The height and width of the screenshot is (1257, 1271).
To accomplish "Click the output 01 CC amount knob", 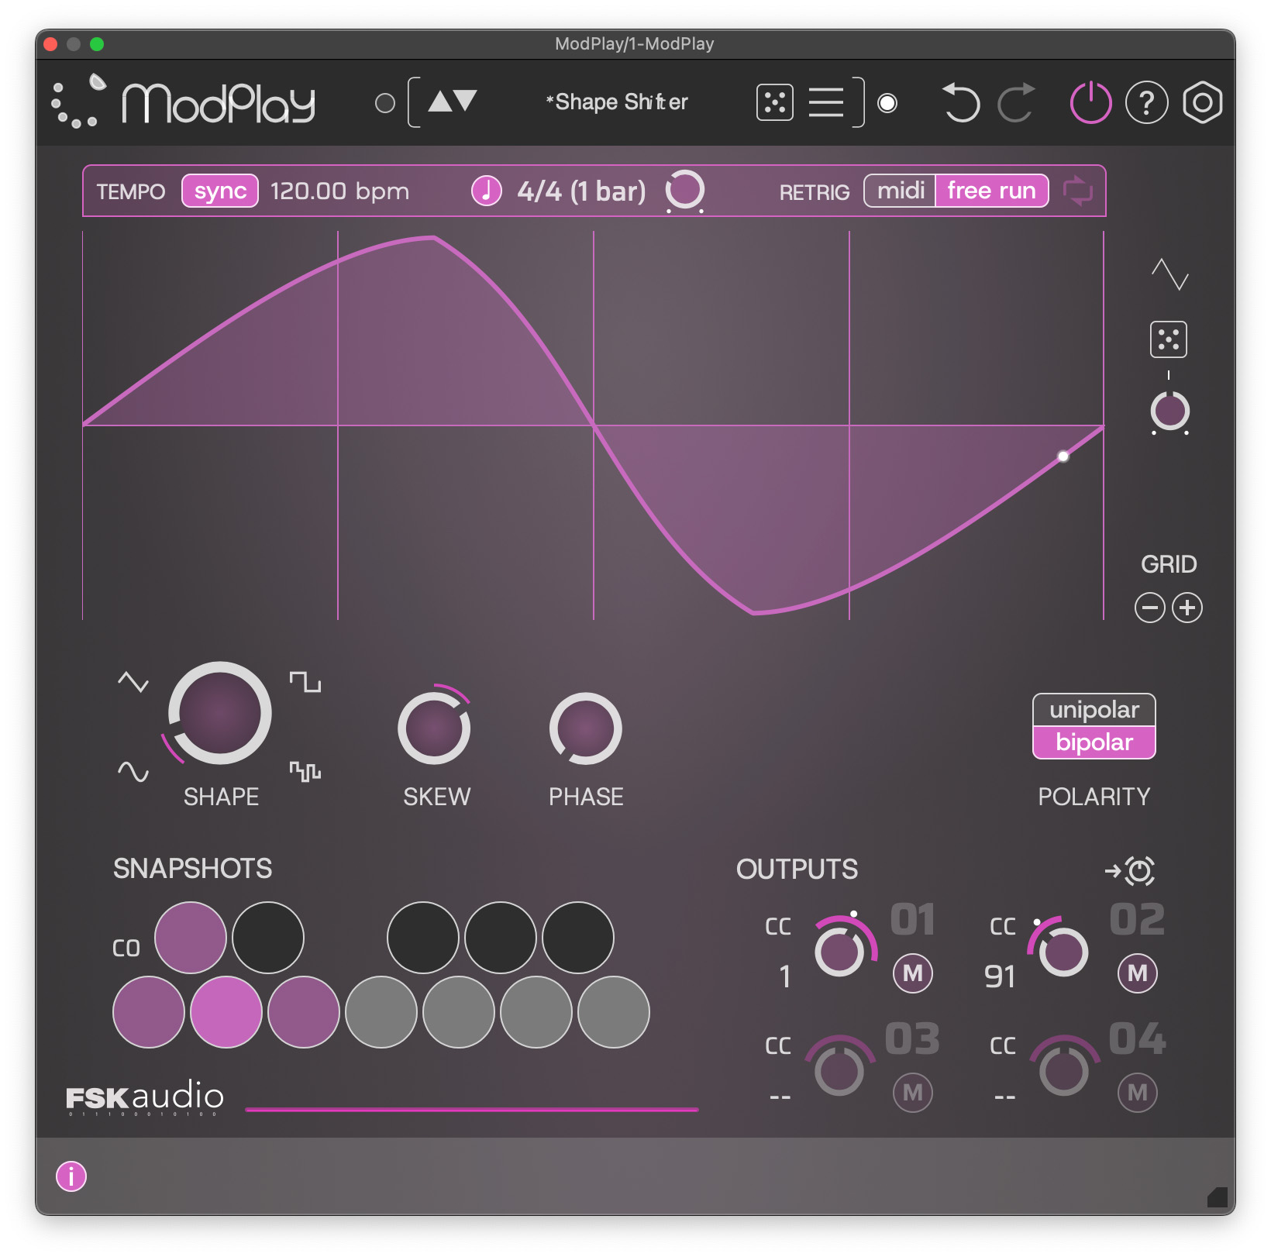I will click(x=839, y=952).
